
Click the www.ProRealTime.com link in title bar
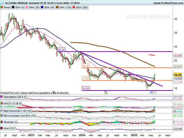click(x=168, y=3)
